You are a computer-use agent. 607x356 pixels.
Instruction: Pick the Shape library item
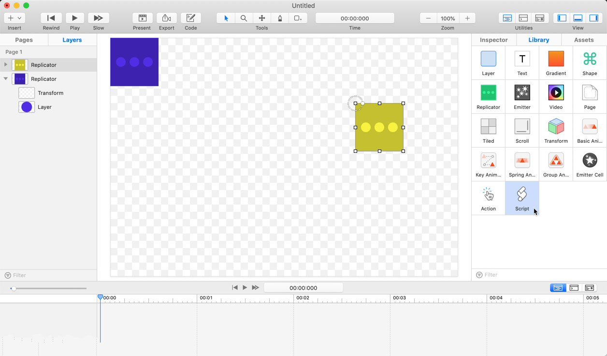coord(590,63)
